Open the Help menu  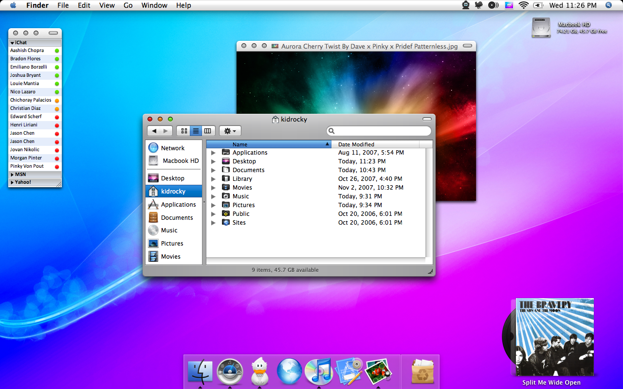point(183,5)
